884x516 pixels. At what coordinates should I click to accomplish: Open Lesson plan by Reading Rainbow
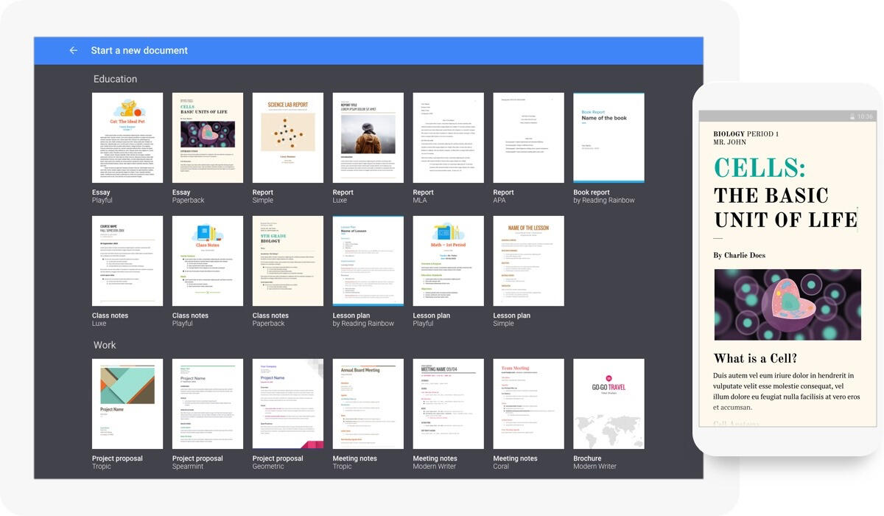tap(368, 261)
